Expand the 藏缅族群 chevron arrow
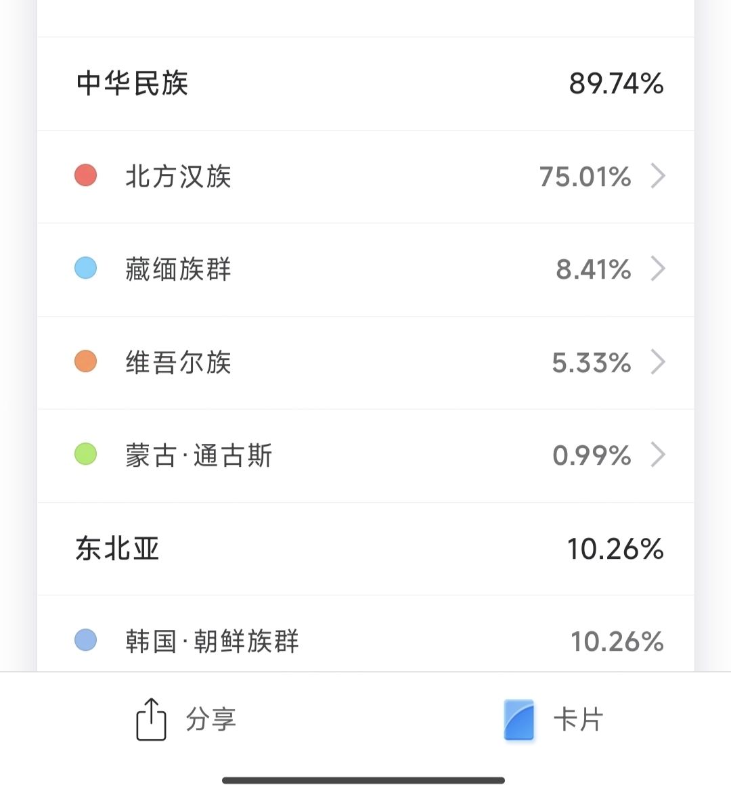Viewport: 731px width, 797px height. click(658, 269)
